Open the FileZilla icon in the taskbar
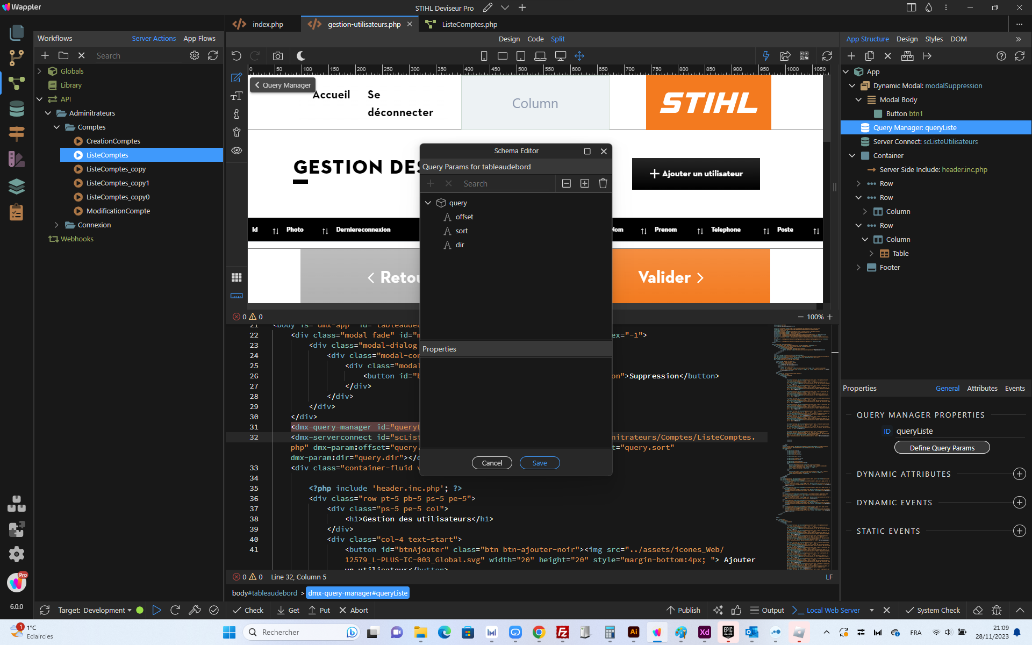The width and height of the screenshot is (1032, 645). pos(563,632)
